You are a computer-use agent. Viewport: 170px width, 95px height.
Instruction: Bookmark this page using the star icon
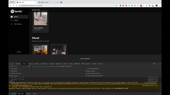click(x=117, y=6)
